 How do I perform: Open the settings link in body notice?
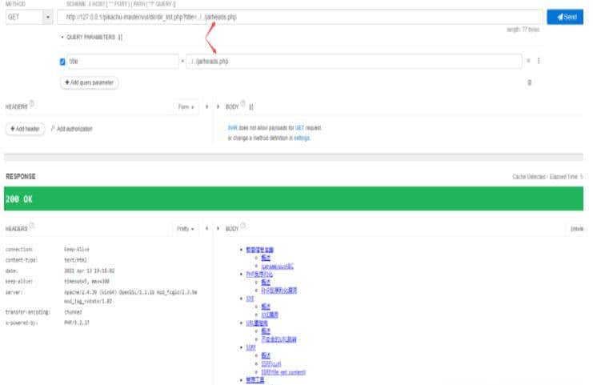pyautogui.click(x=302, y=138)
